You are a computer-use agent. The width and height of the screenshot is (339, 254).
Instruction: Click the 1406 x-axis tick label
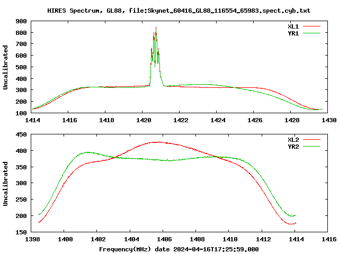pyautogui.click(x=164, y=239)
